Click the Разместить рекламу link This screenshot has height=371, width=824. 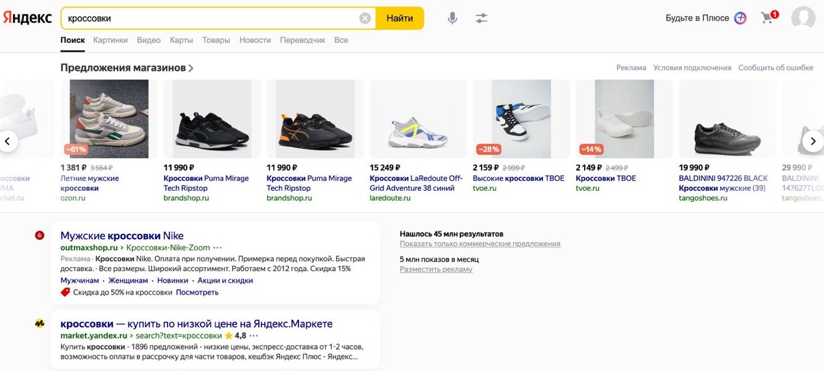tap(436, 269)
